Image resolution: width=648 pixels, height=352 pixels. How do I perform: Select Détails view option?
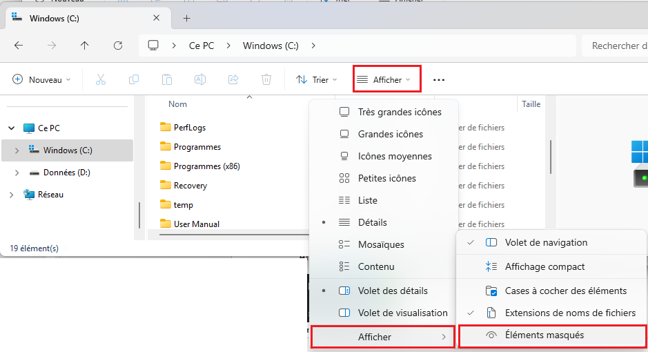pos(384,222)
